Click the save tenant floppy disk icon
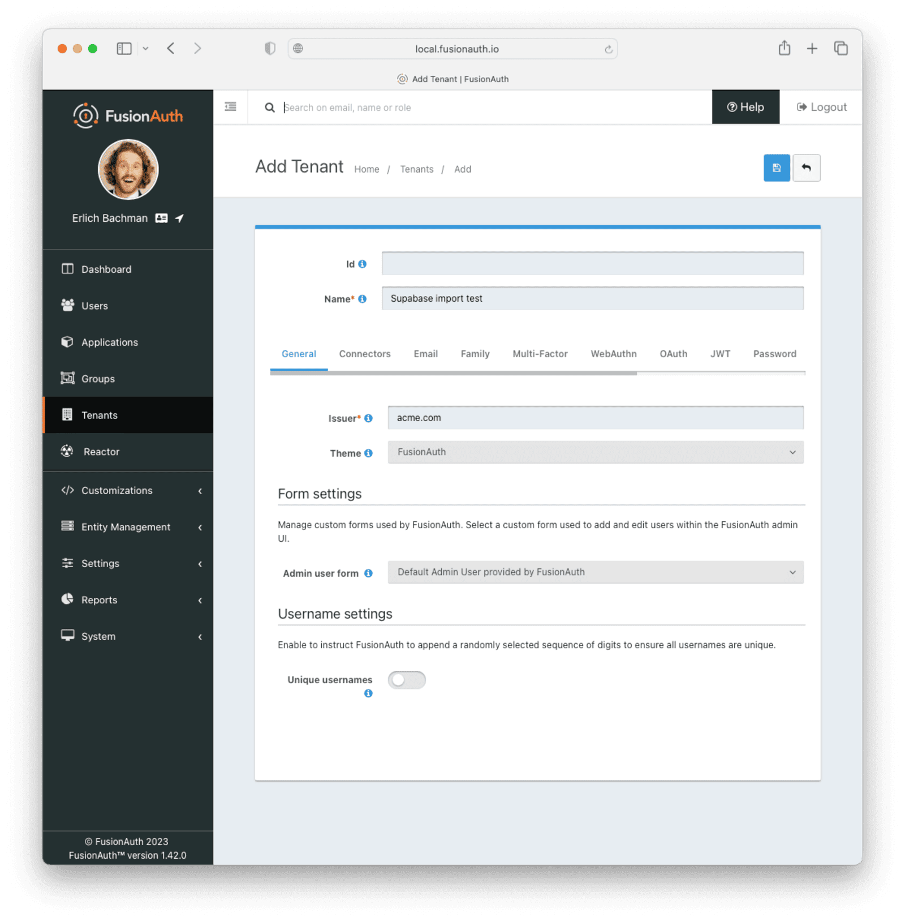 (776, 168)
